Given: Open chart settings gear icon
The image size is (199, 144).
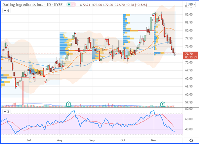Looking at the screenshot, I should (191, 140).
